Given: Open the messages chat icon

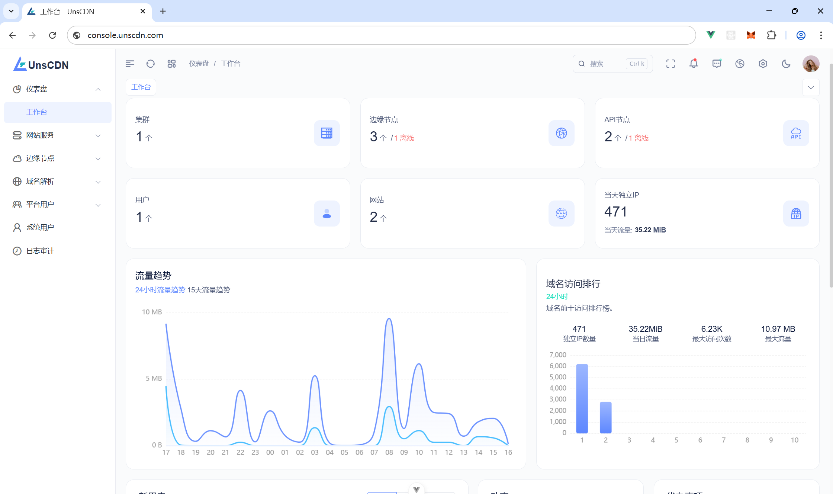Looking at the screenshot, I should (x=717, y=64).
